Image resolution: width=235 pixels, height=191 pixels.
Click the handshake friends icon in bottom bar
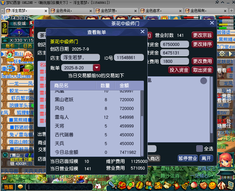203,185
